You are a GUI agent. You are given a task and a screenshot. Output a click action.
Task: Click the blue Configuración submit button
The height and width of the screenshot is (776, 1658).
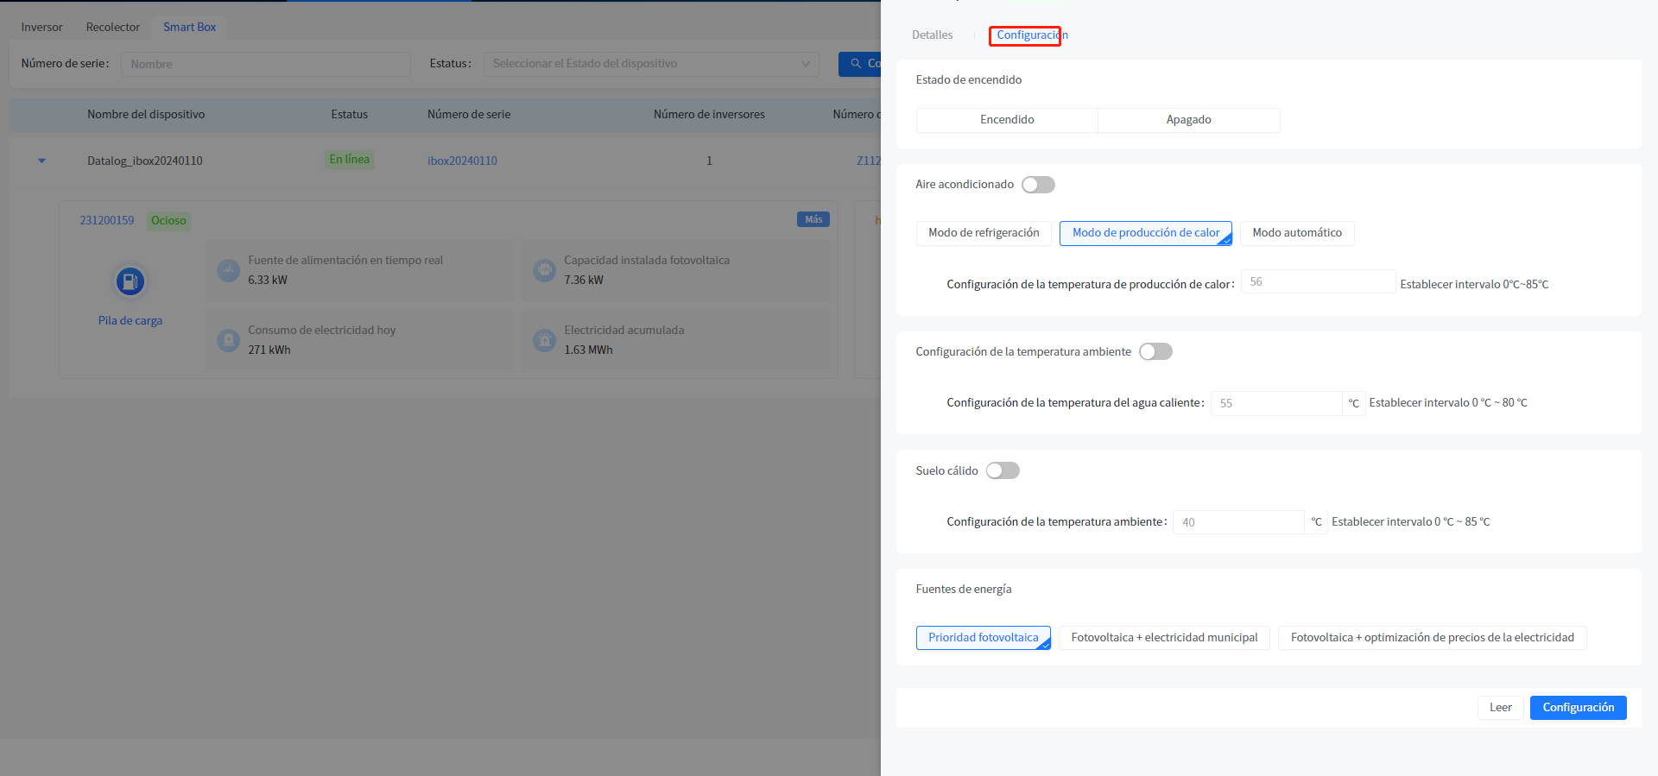tap(1578, 708)
